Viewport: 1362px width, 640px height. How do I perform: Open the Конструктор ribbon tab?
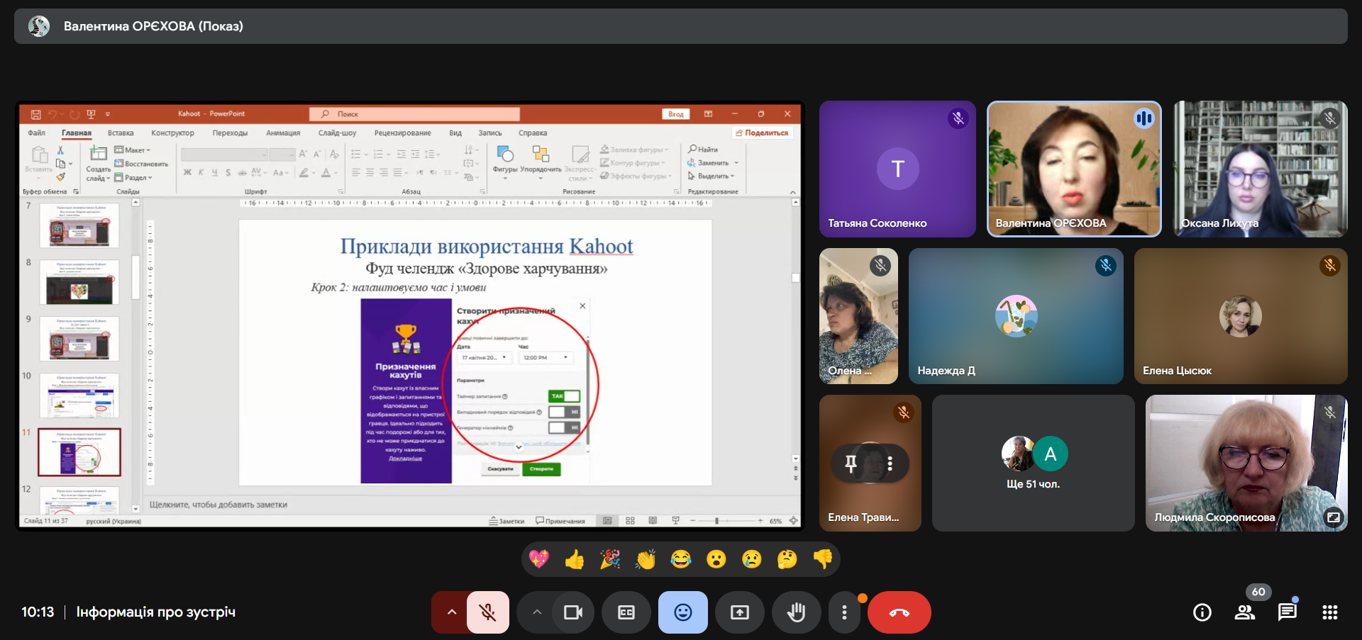click(172, 133)
